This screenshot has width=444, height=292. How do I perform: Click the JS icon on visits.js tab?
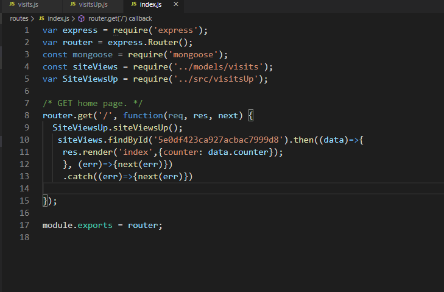(x=12, y=4)
